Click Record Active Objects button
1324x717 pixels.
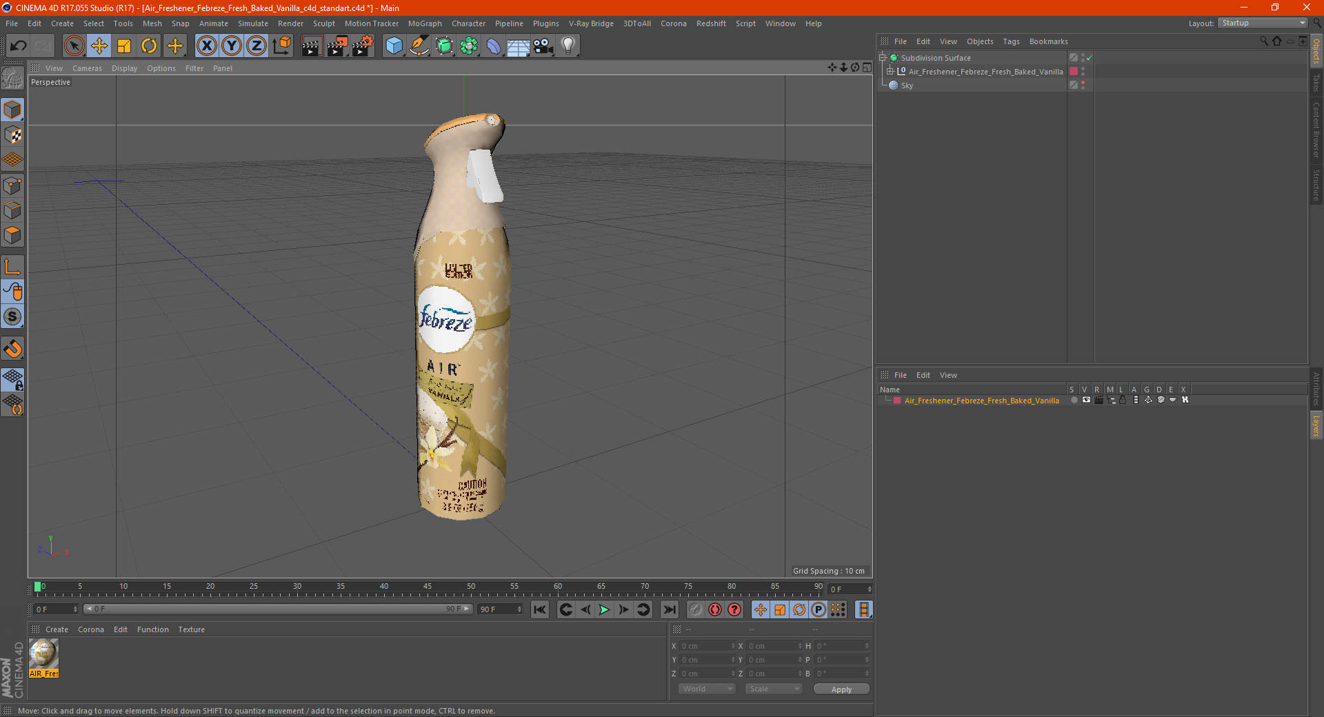point(695,609)
